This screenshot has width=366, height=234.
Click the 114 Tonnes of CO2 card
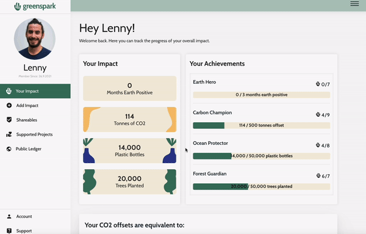click(129, 120)
